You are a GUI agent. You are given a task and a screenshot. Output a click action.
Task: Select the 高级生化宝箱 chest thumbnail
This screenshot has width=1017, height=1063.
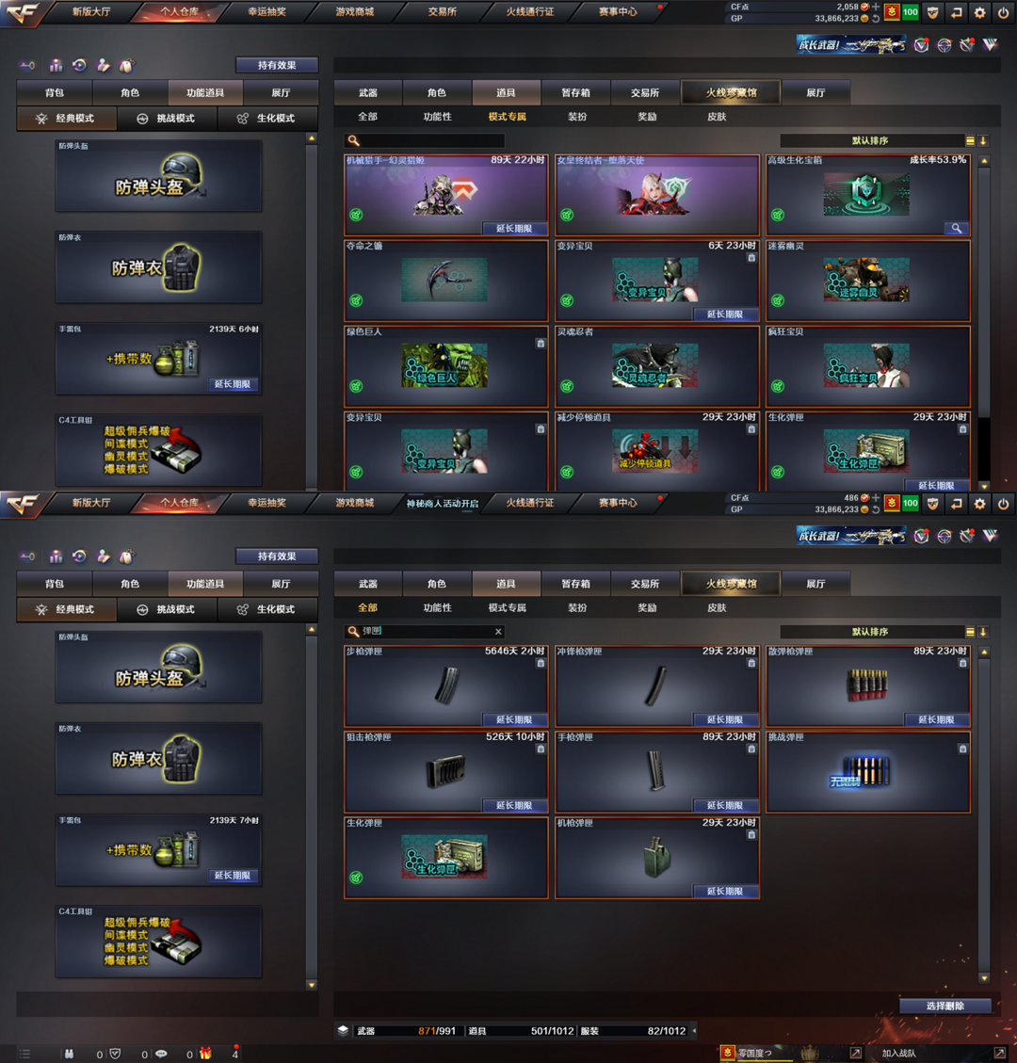click(x=865, y=194)
